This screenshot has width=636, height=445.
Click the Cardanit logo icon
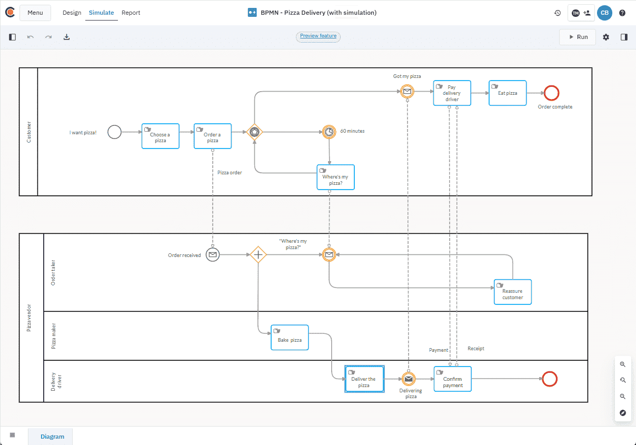[9, 13]
